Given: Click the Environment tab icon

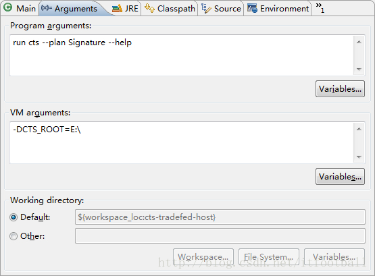Looking at the screenshot, I should [252, 8].
